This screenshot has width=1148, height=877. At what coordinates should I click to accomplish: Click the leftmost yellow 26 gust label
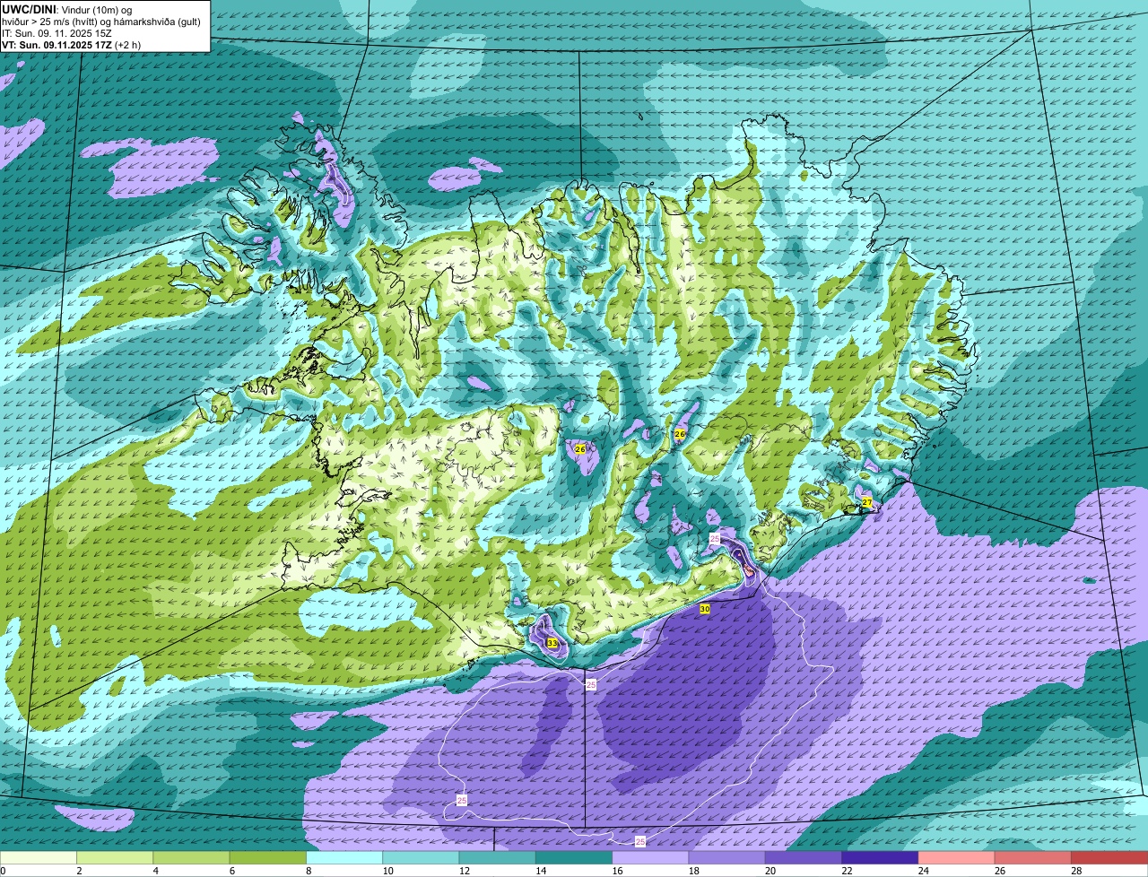point(580,448)
